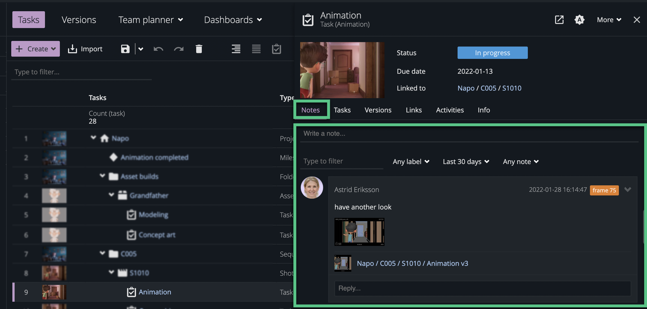The height and width of the screenshot is (309, 647).
Task: Click the auto-assign badge icon beside More
Action: click(580, 20)
